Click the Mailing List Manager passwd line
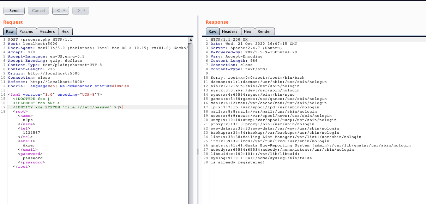426x204 pixels. coord(286,137)
